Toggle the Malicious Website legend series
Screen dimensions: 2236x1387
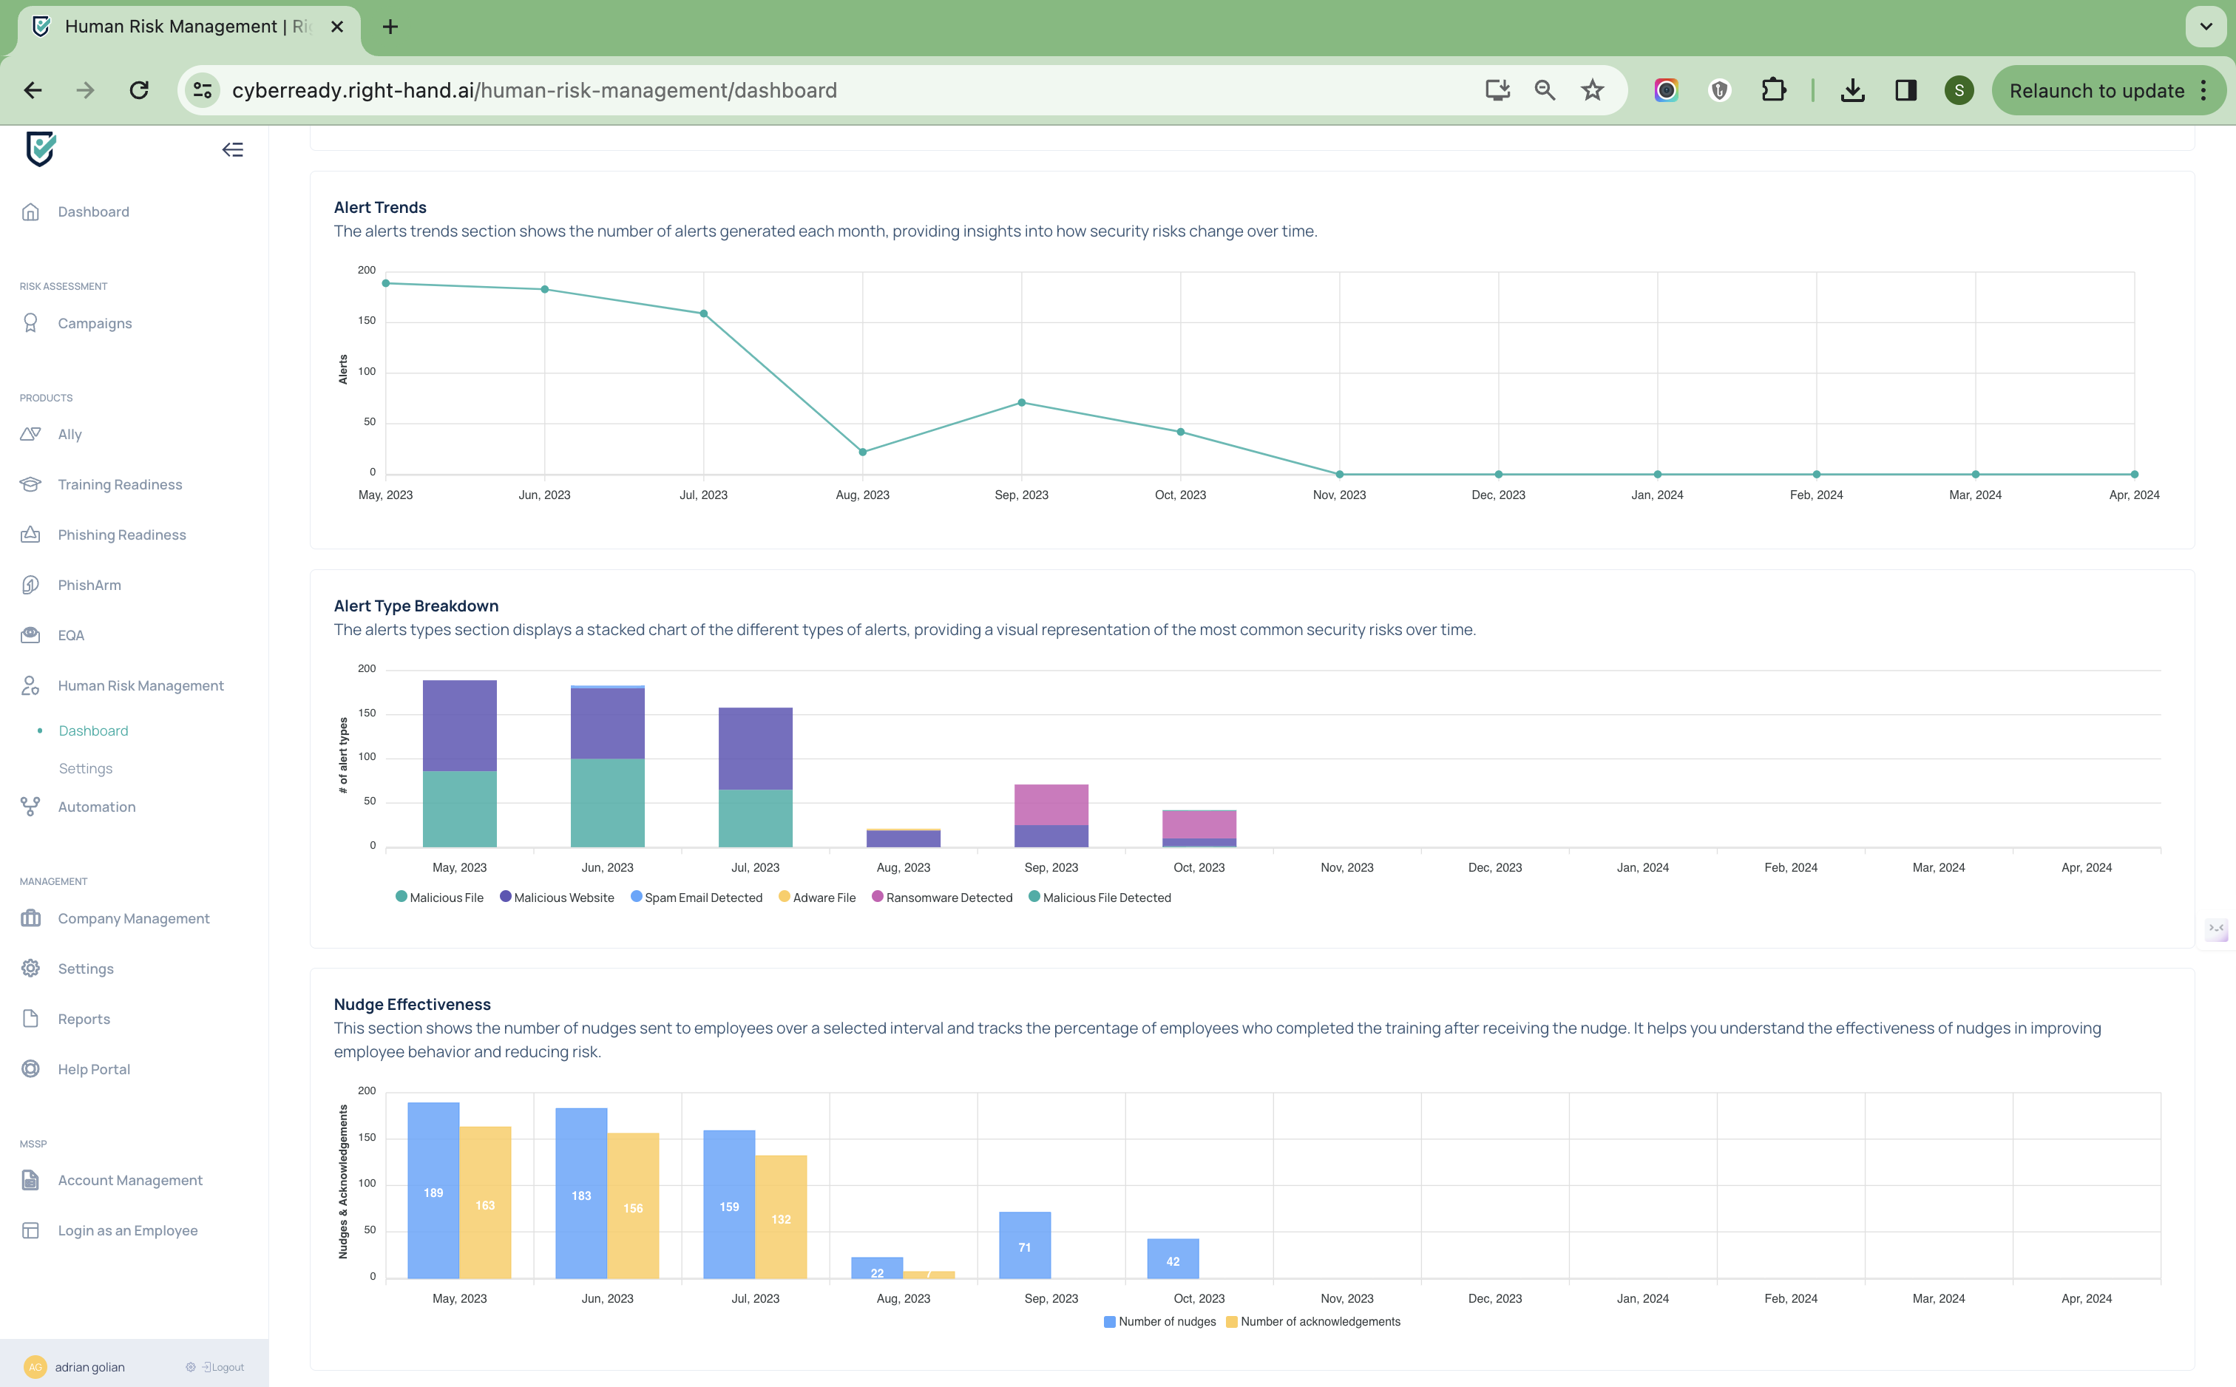(x=563, y=897)
